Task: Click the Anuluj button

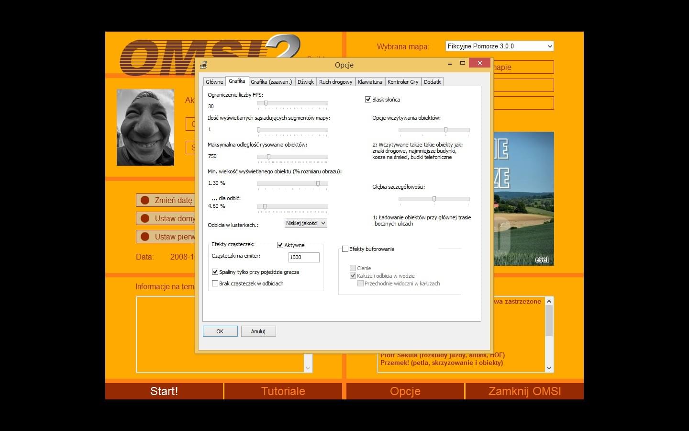Action: pyautogui.click(x=258, y=331)
